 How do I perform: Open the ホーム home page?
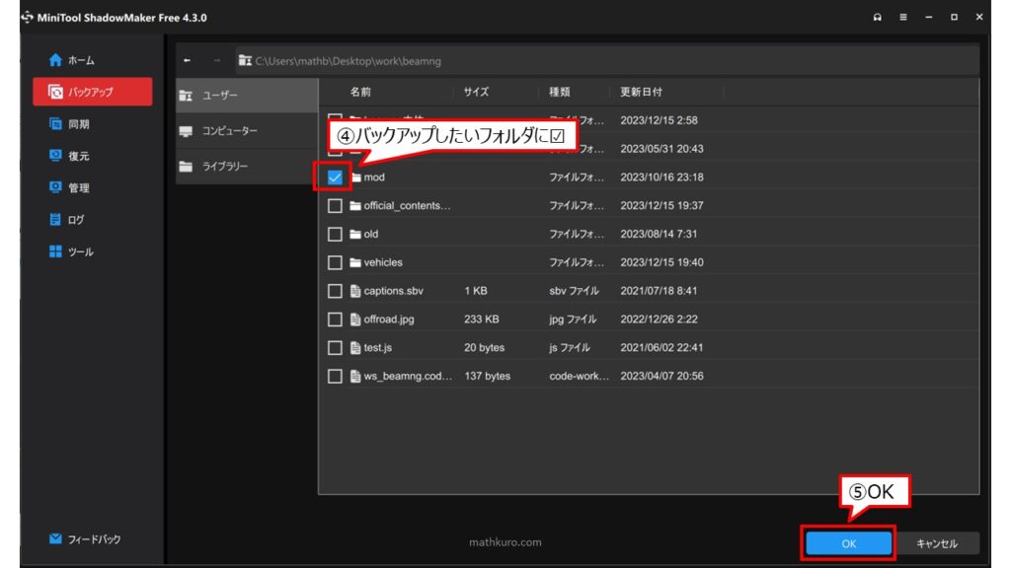tap(71, 60)
